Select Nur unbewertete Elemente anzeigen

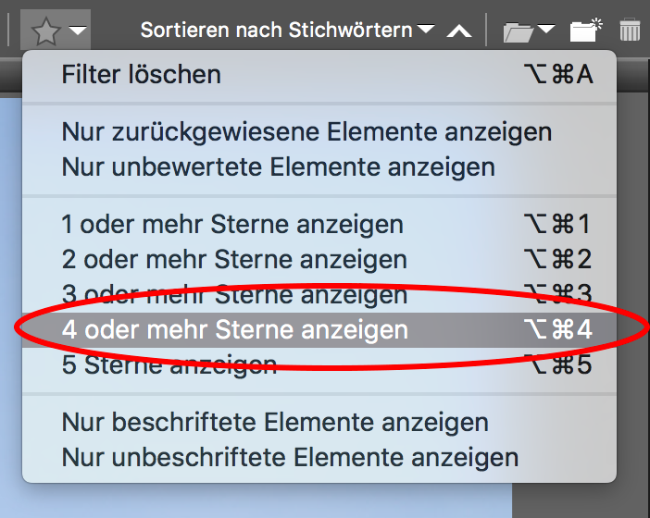(x=278, y=167)
